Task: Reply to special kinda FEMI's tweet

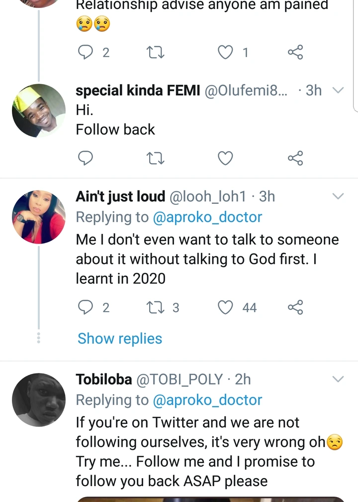Action: (86, 158)
